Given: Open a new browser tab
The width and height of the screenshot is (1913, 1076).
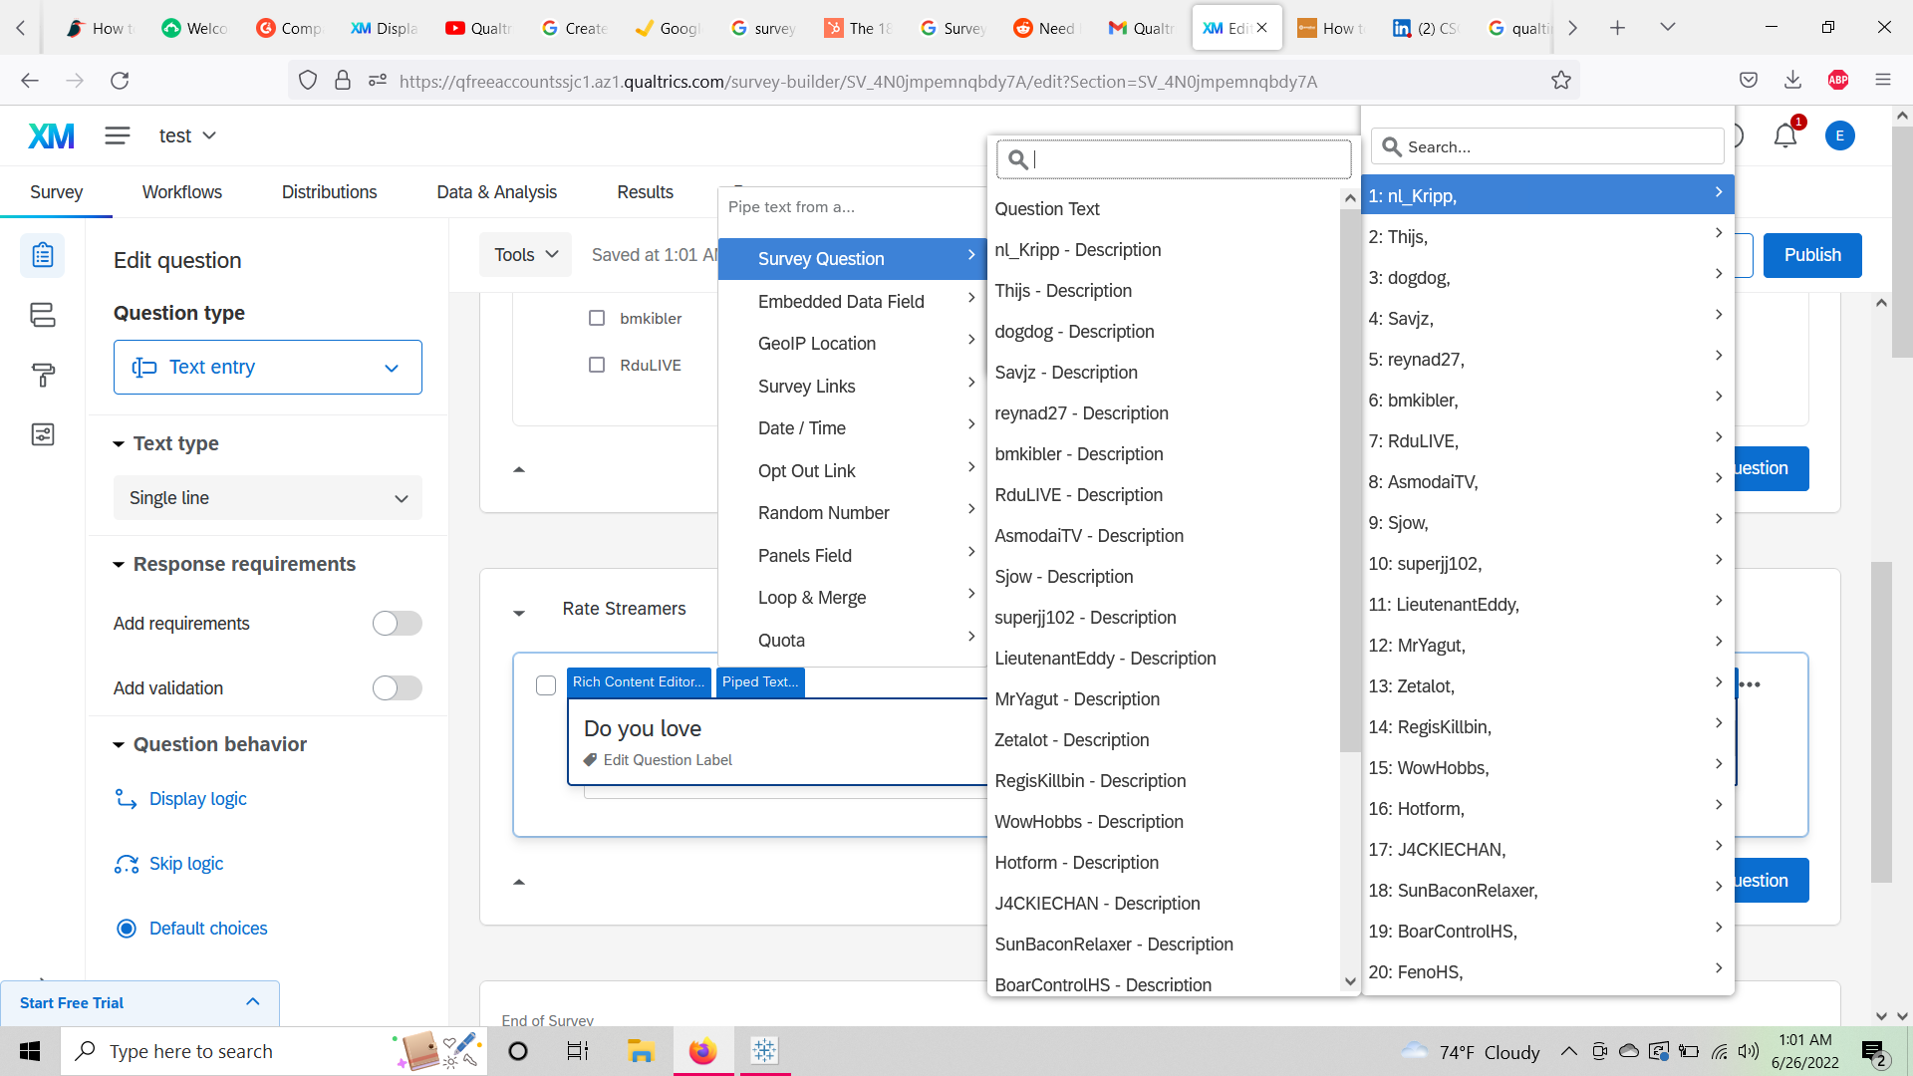Looking at the screenshot, I should click(x=1617, y=28).
